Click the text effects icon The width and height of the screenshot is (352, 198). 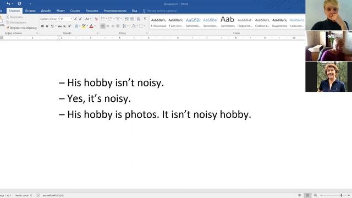click(76, 26)
